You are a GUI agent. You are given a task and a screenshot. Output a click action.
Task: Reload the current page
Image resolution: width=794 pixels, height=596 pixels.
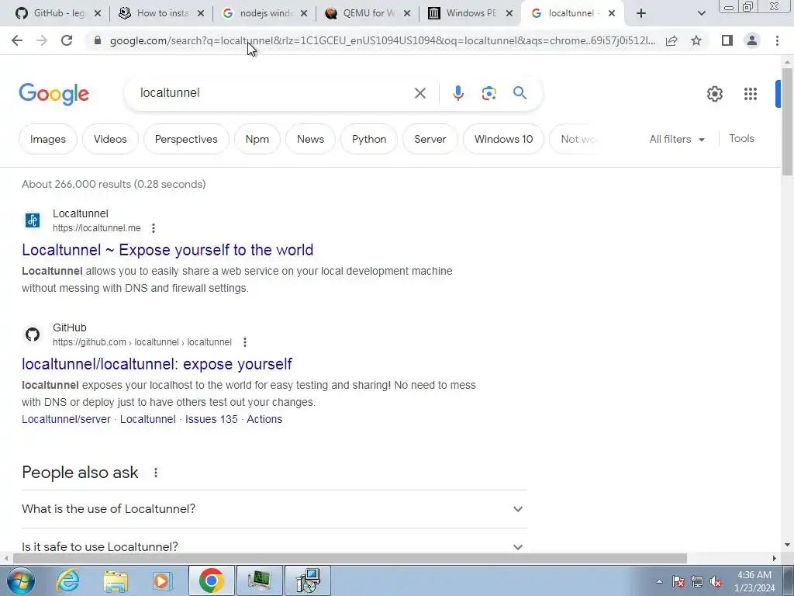coord(67,40)
